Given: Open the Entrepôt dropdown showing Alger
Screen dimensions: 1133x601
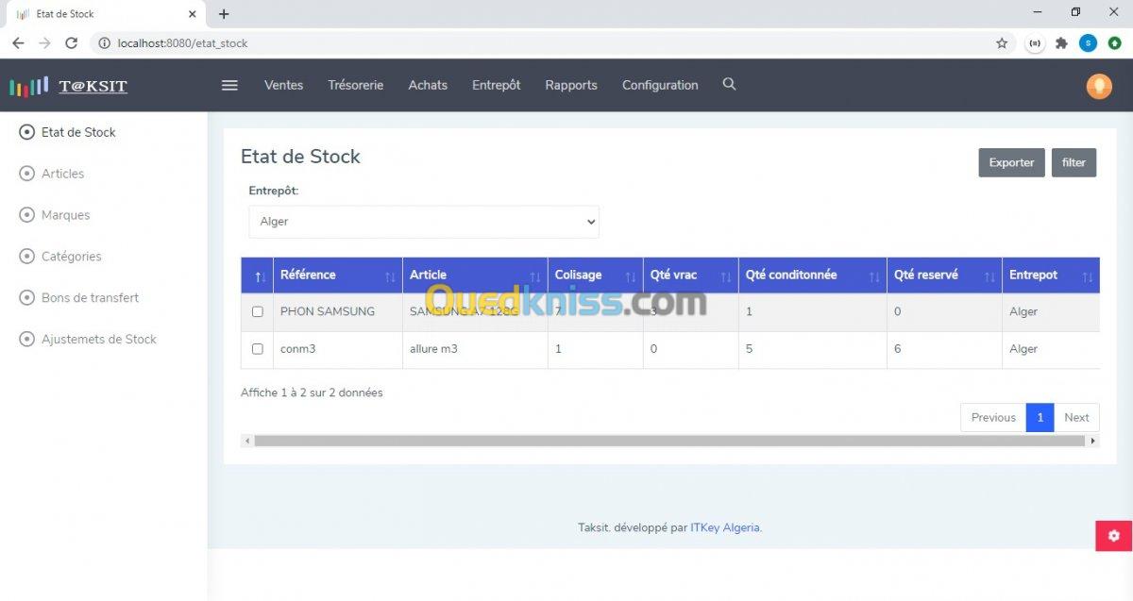Looking at the screenshot, I should 424,222.
